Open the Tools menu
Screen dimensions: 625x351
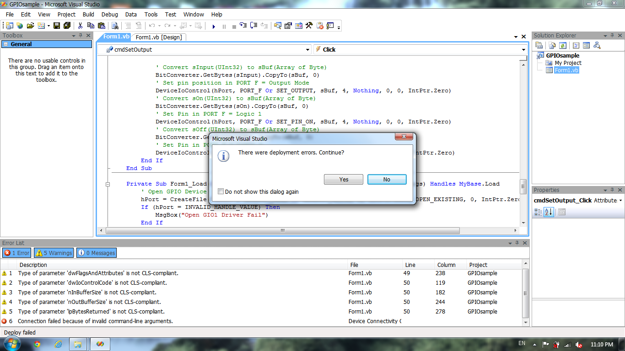coord(151,14)
